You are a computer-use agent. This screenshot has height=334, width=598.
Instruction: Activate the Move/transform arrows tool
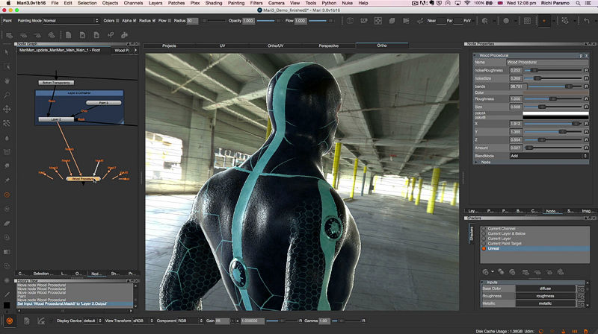(7, 109)
